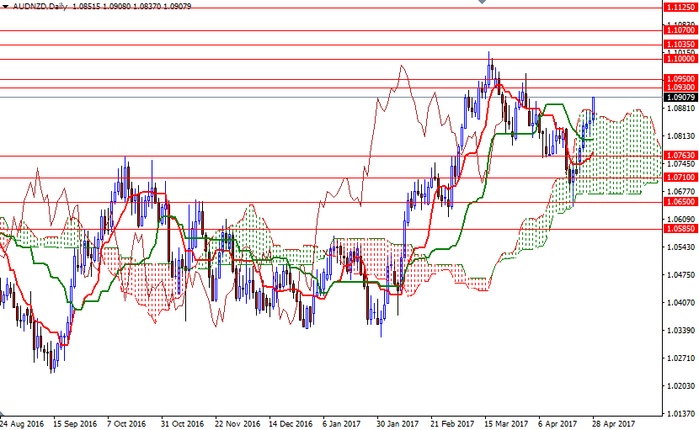
Task: Click the 15 Mar 2017 date label
Action: [x=506, y=423]
